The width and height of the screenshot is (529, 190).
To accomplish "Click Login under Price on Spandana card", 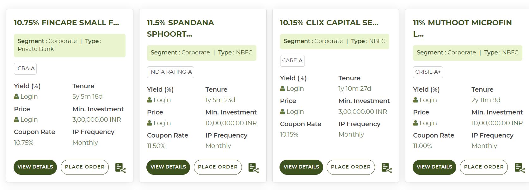I will coord(162,123).
